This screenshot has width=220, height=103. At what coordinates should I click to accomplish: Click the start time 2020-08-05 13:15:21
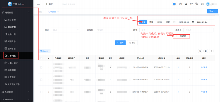pyautogui.click(x=140, y=92)
